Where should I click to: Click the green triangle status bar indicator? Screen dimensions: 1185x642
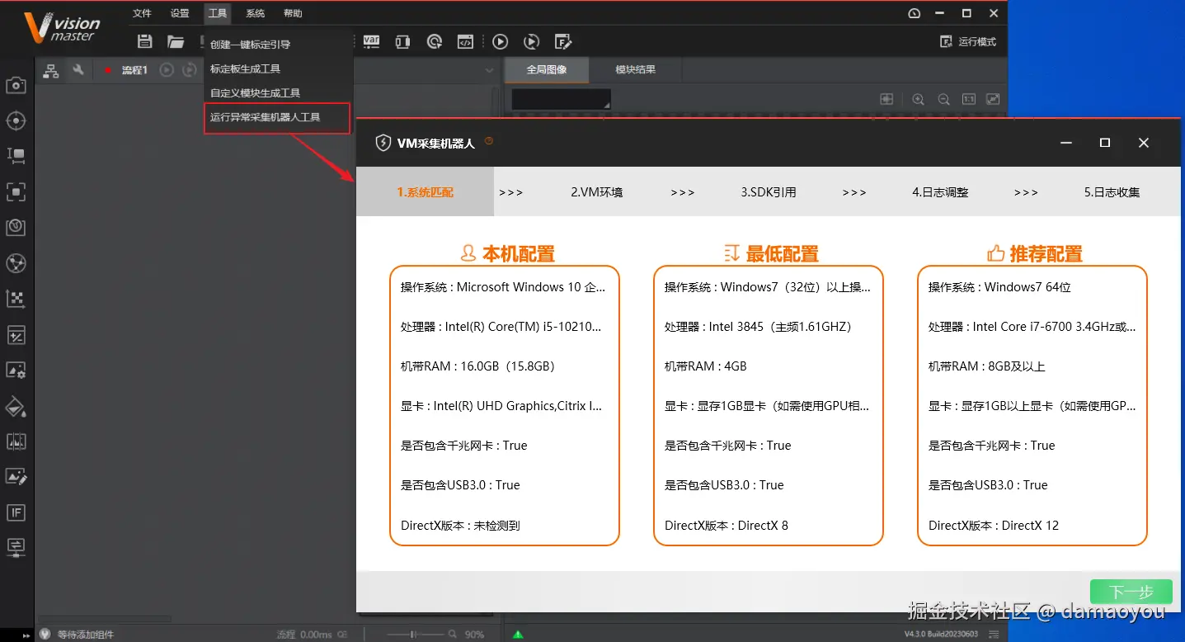tap(518, 635)
